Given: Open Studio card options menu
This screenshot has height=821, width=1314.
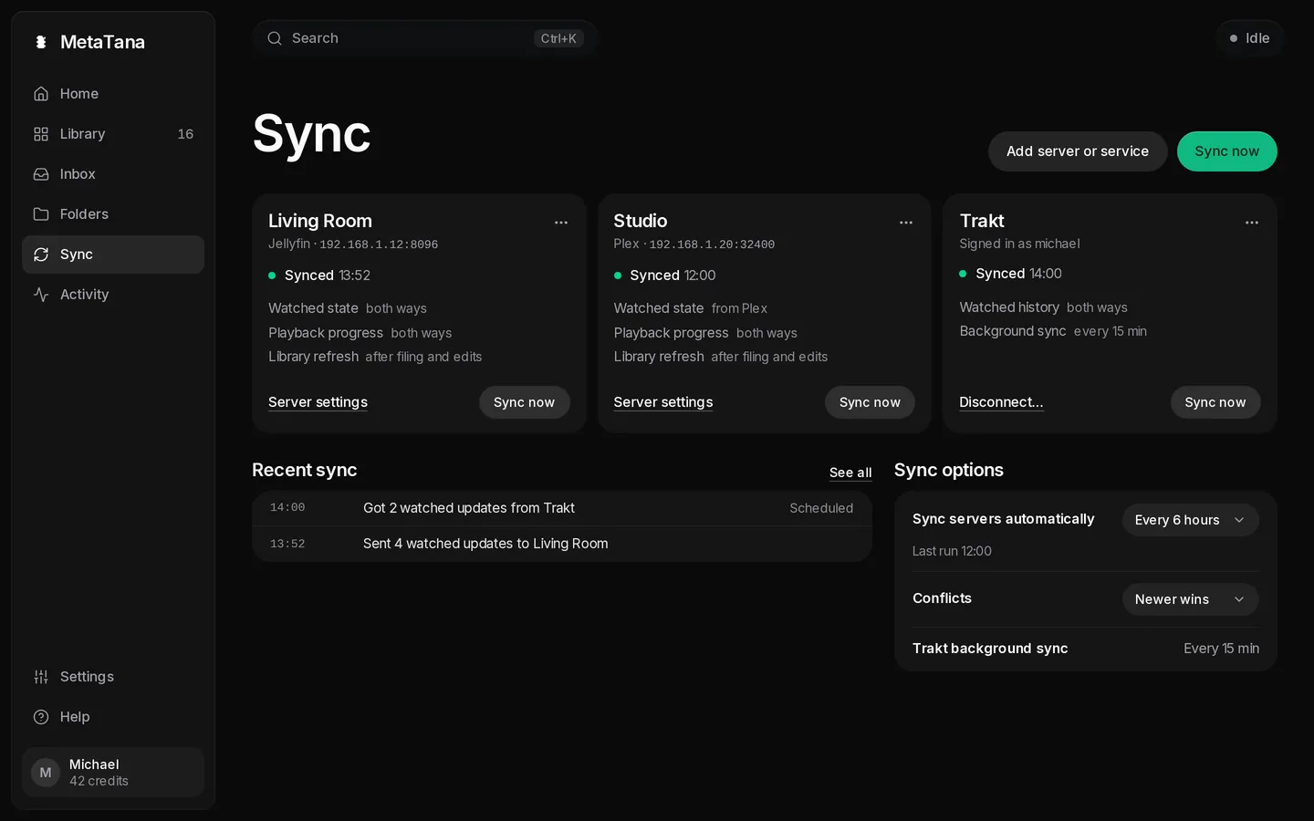Looking at the screenshot, I should click(906, 223).
